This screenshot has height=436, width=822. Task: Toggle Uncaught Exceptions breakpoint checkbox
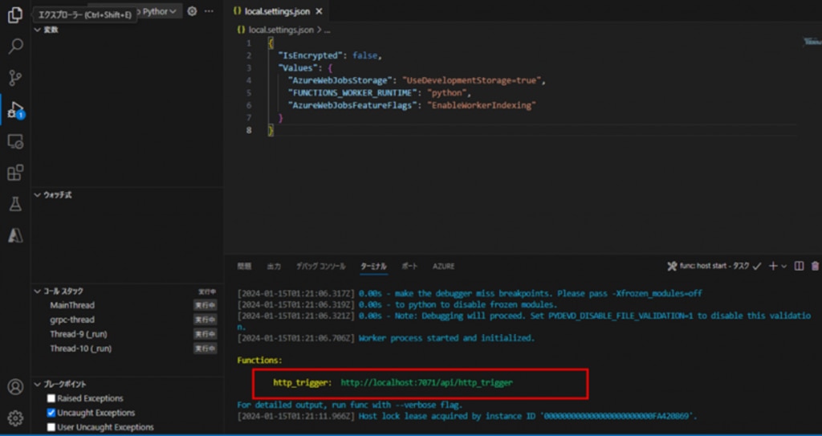click(51, 413)
